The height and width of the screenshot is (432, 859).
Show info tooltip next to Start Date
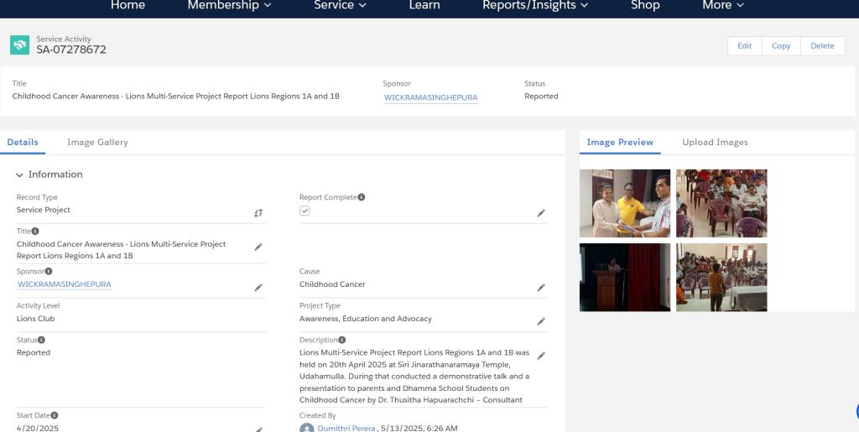[55, 415]
